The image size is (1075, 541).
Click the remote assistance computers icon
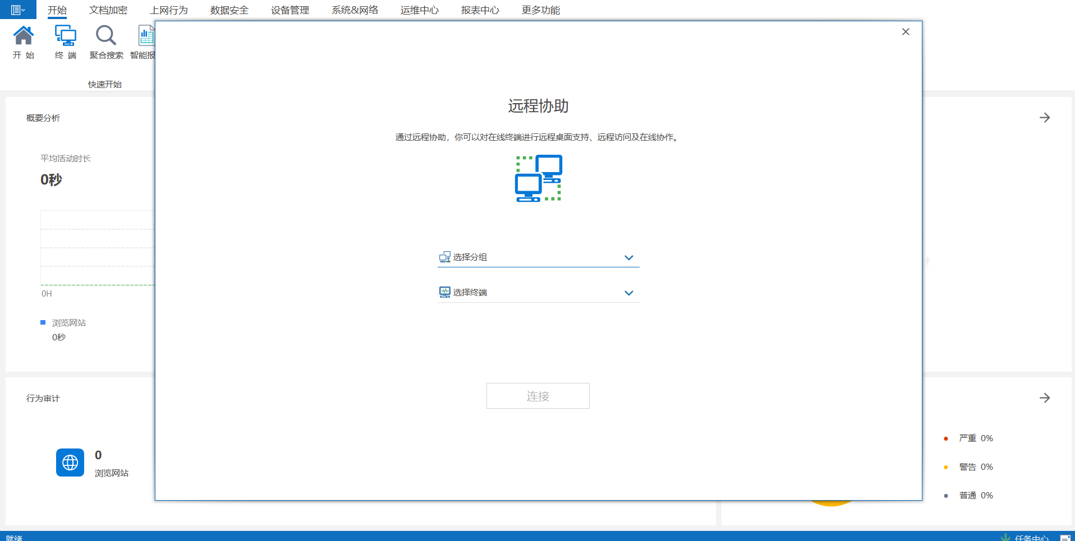[x=539, y=178]
